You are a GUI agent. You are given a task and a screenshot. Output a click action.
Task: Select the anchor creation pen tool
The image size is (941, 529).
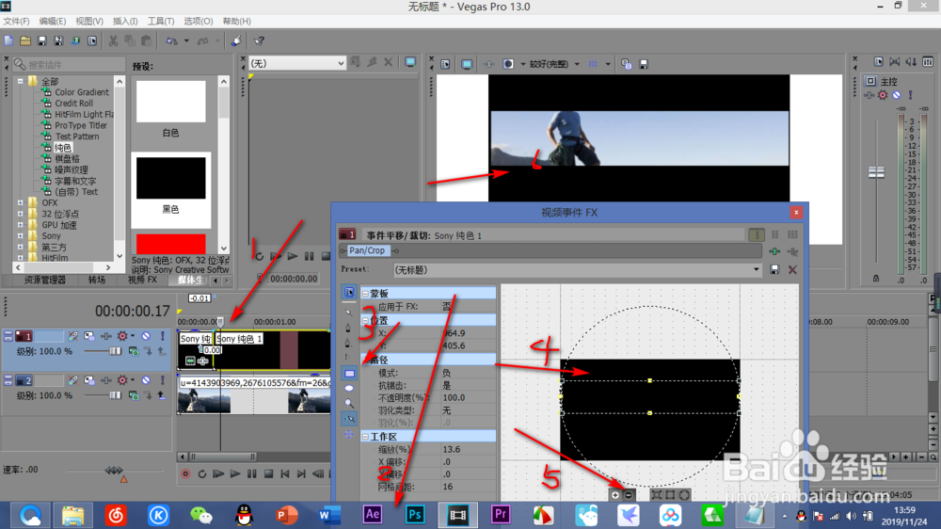349,328
